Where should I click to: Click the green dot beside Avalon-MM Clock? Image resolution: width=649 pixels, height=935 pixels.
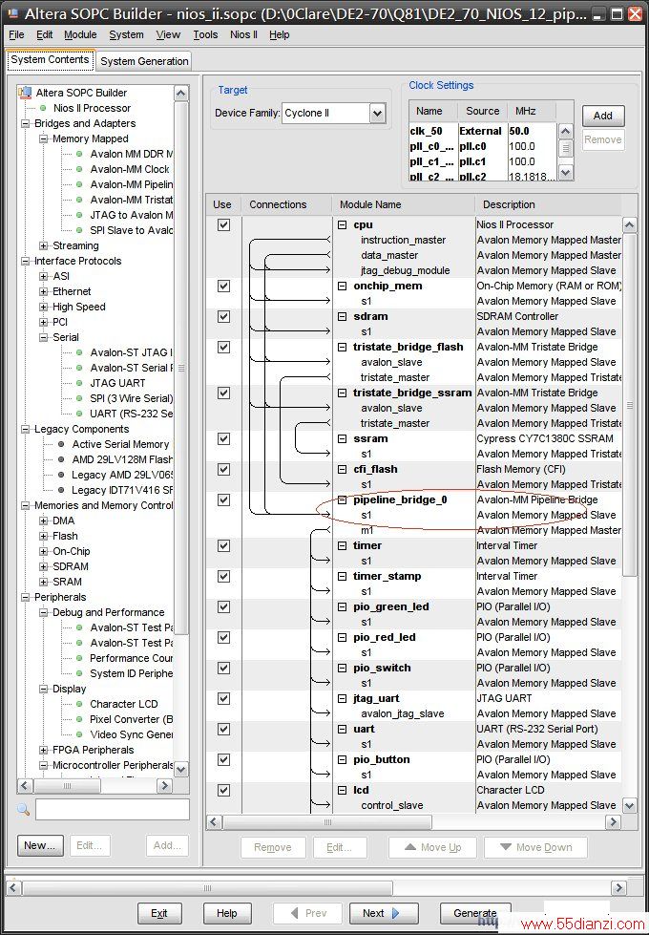click(79, 169)
